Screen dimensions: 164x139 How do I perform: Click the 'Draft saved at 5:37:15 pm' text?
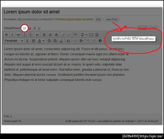pyautogui.click(x=80, y=121)
